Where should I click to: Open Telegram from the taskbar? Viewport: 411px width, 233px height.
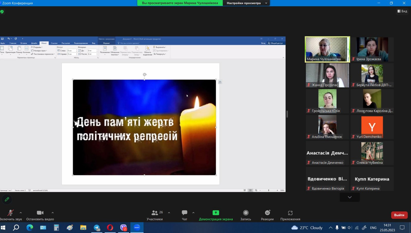pyautogui.click(x=97, y=228)
